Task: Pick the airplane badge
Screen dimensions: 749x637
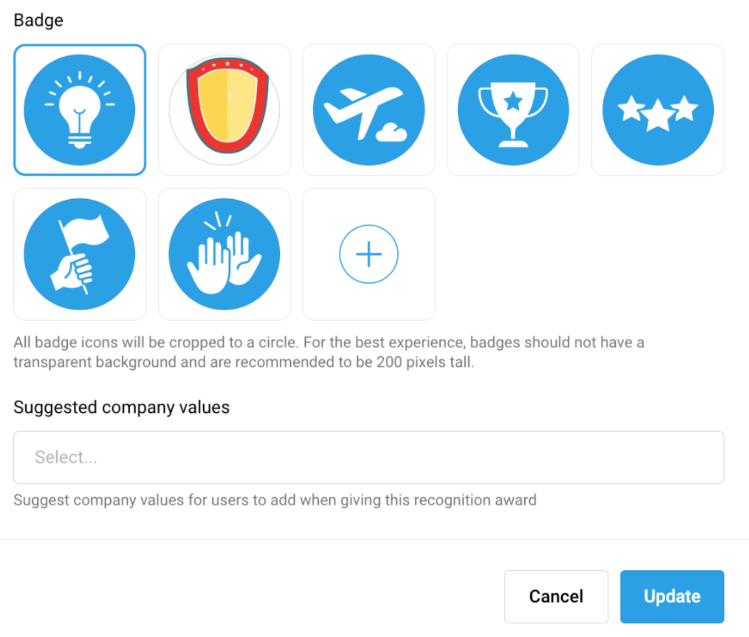Action: 369,110
